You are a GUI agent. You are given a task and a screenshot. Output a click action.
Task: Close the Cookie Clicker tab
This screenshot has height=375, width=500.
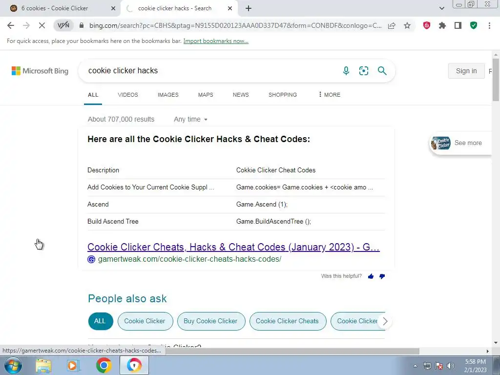pyautogui.click(x=113, y=8)
